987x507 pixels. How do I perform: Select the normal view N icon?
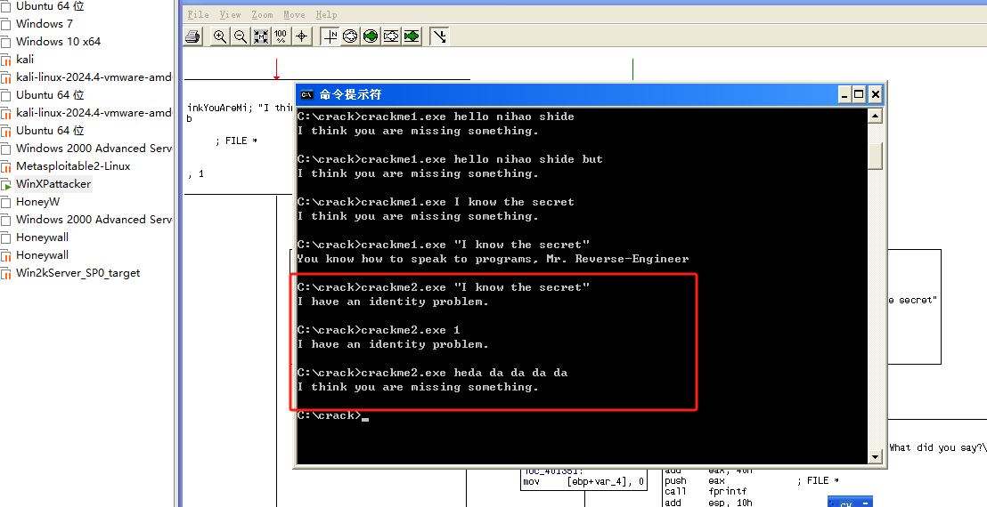click(330, 36)
